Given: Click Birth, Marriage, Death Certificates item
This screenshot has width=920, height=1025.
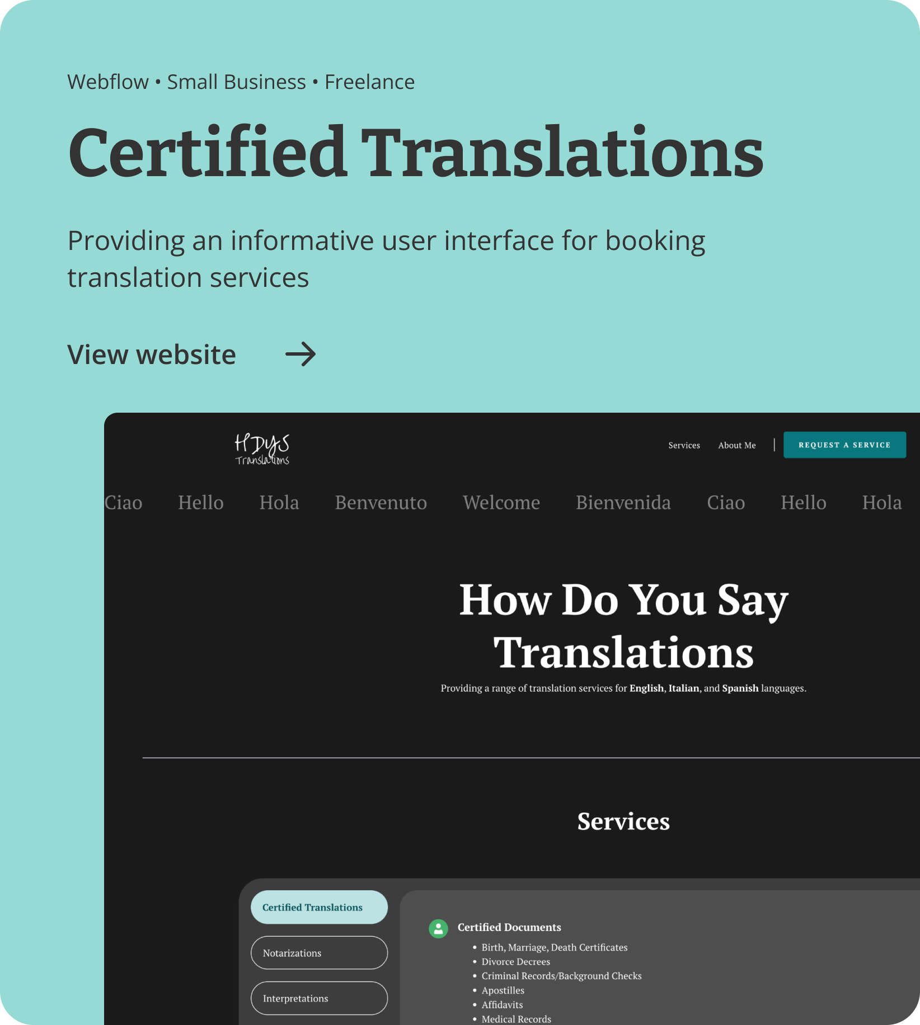Looking at the screenshot, I should [x=555, y=947].
